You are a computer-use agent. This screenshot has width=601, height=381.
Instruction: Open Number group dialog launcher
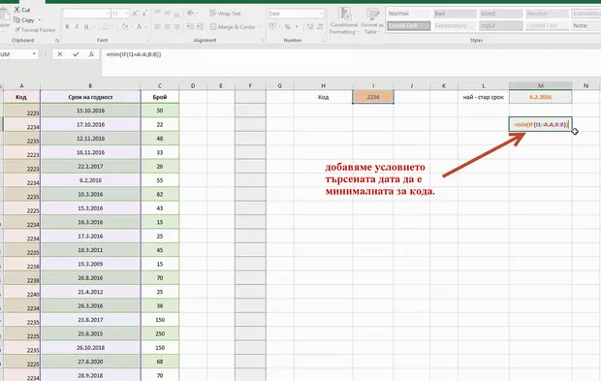coord(323,41)
